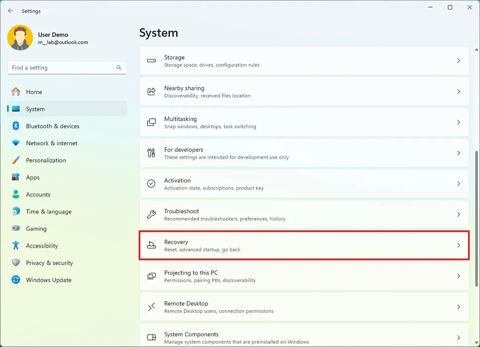Click the Windows Update sync icon

click(16, 280)
